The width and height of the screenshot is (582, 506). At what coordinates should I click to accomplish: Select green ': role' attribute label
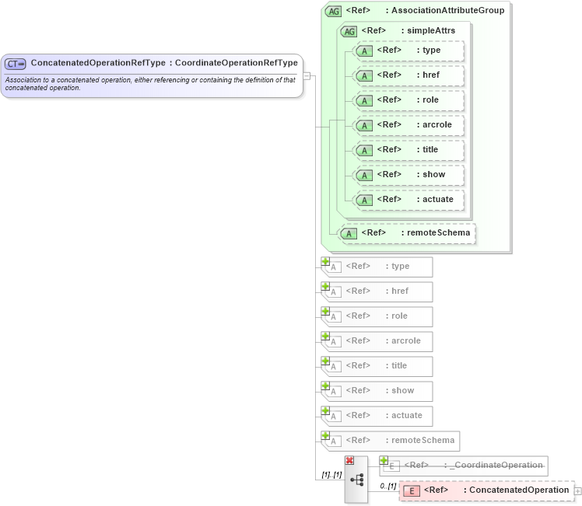pyautogui.click(x=428, y=99)
